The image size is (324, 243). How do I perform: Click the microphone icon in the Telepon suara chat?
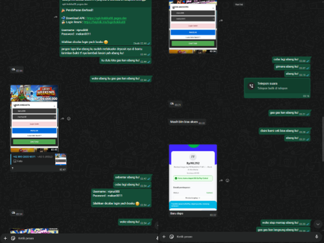click(316, 237)
